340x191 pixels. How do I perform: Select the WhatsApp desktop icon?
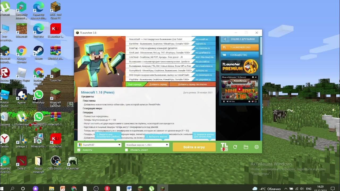coord(39,97)
